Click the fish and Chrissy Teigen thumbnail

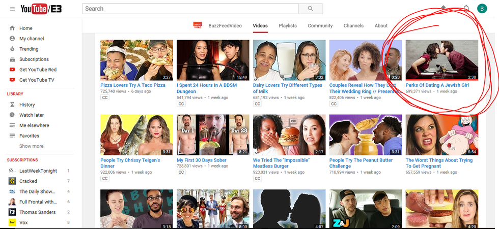point(136,135)
